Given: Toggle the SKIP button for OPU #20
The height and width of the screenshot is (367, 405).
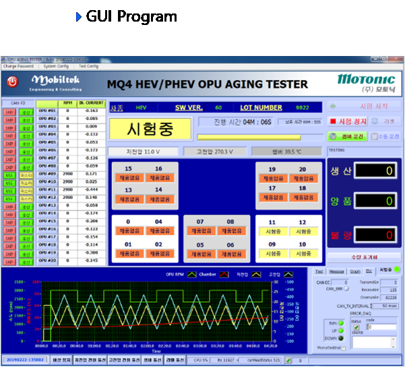Looking at the screenshot, I should pyautogui.click(x=9, y=262).
